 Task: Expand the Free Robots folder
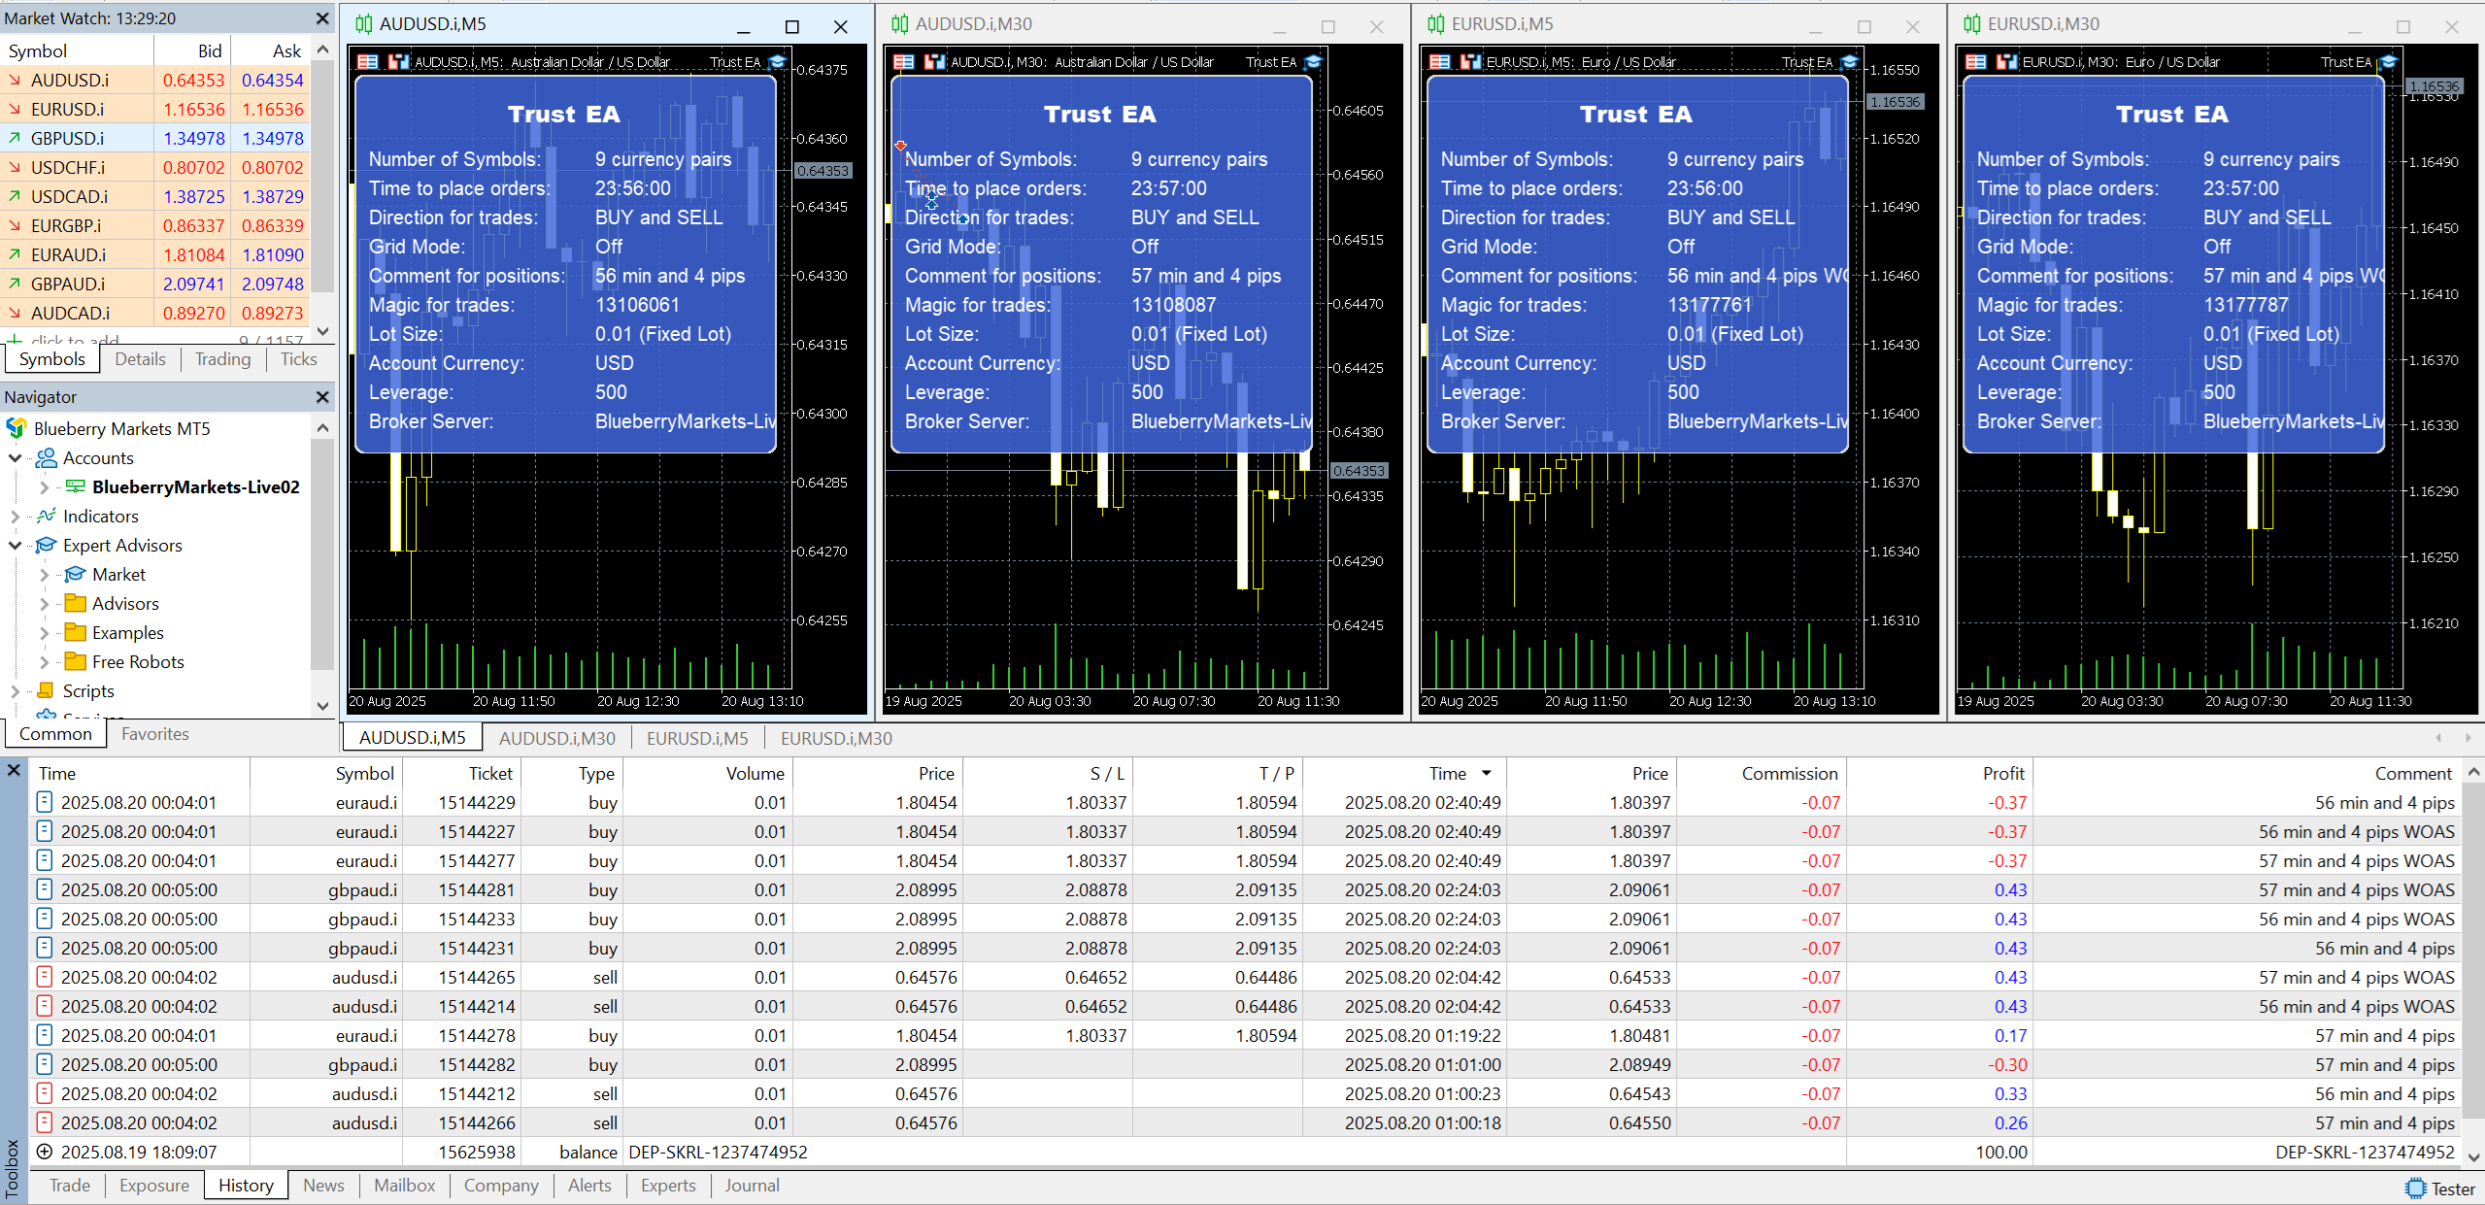[x=44, y=661]
